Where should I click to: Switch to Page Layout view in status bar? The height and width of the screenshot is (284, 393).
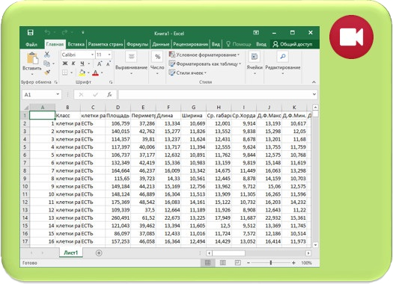click(x=223, y=263)
